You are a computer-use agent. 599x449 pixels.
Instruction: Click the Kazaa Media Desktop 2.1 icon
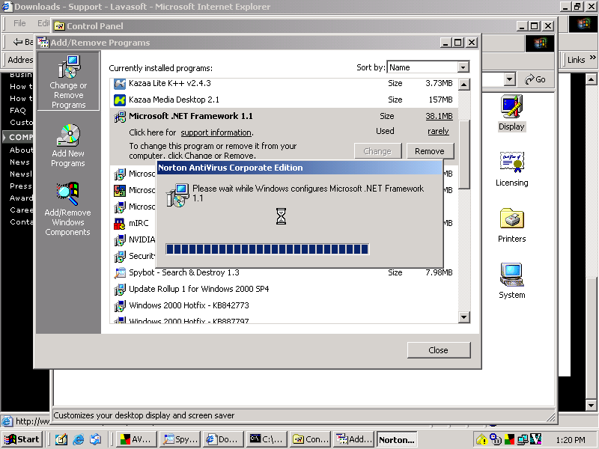point(120,100)
